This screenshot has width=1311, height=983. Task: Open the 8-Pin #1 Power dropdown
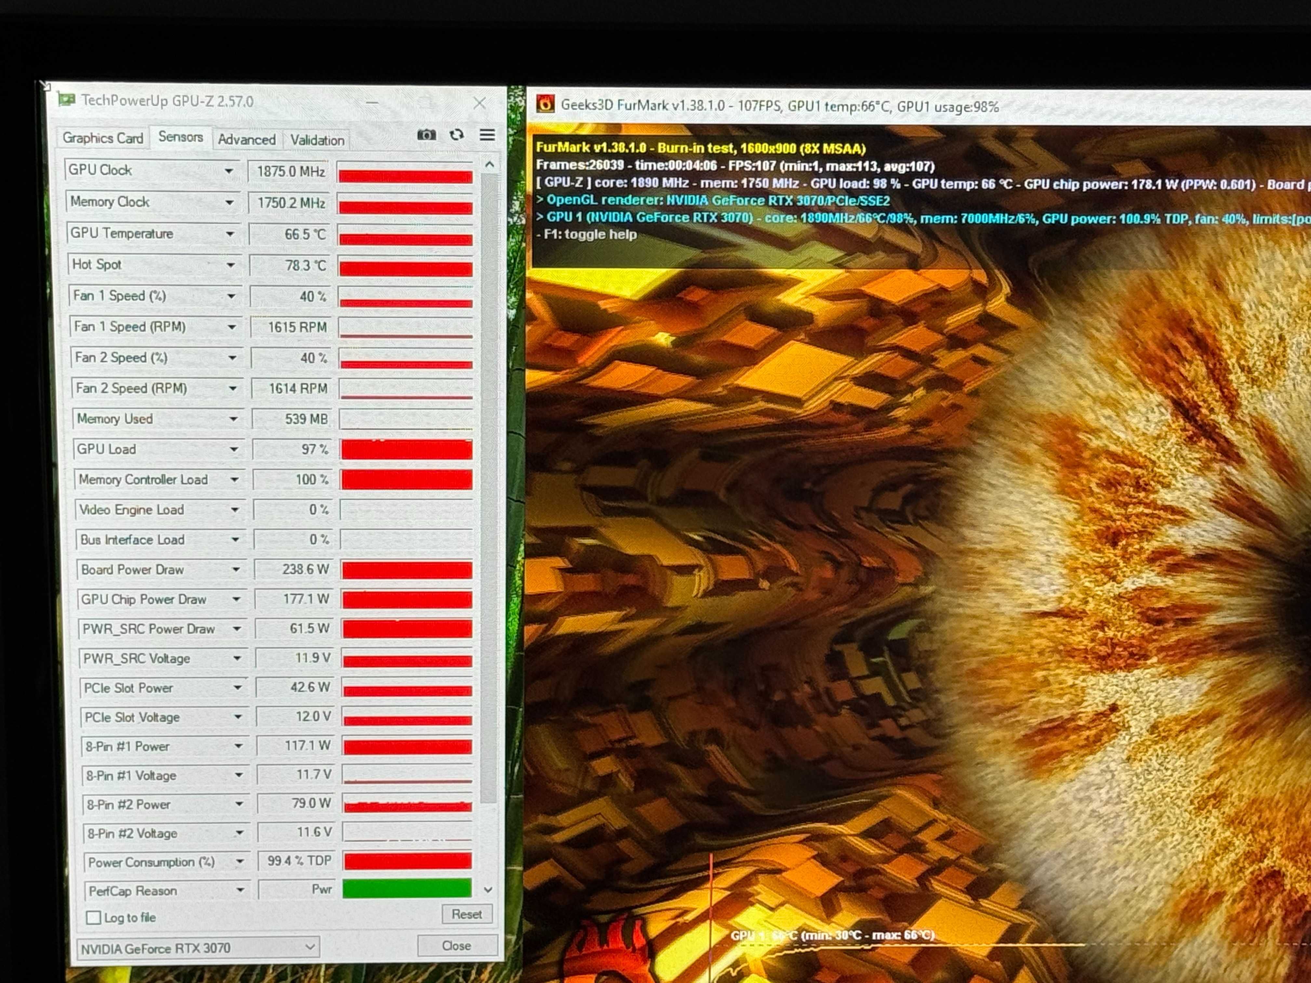[238, 746]
